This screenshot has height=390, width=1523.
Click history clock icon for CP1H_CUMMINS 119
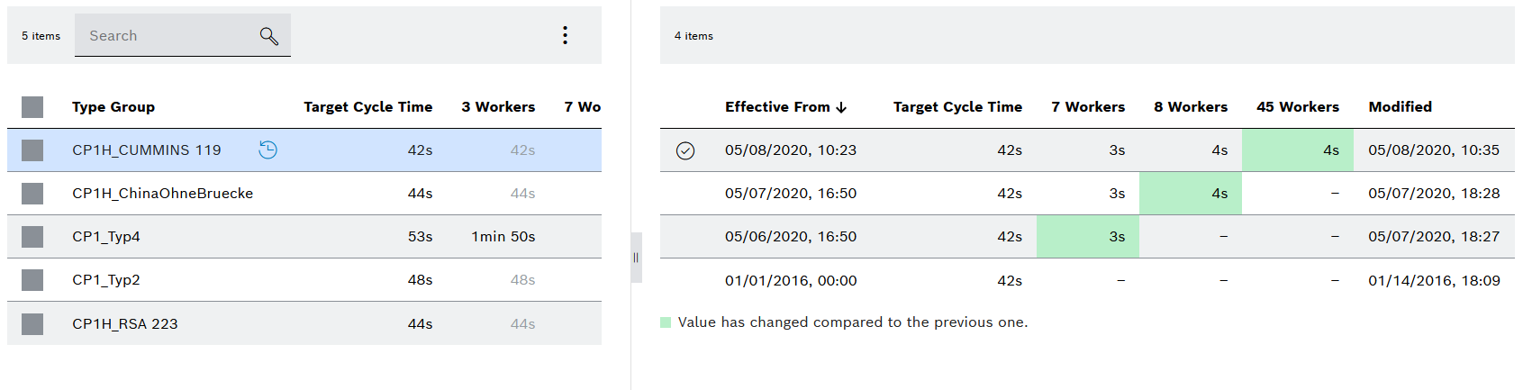point(267,150)
